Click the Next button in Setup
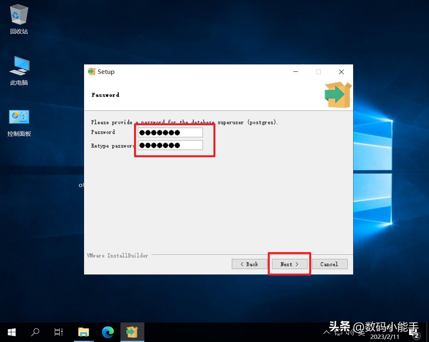 [x=289, y=264]
